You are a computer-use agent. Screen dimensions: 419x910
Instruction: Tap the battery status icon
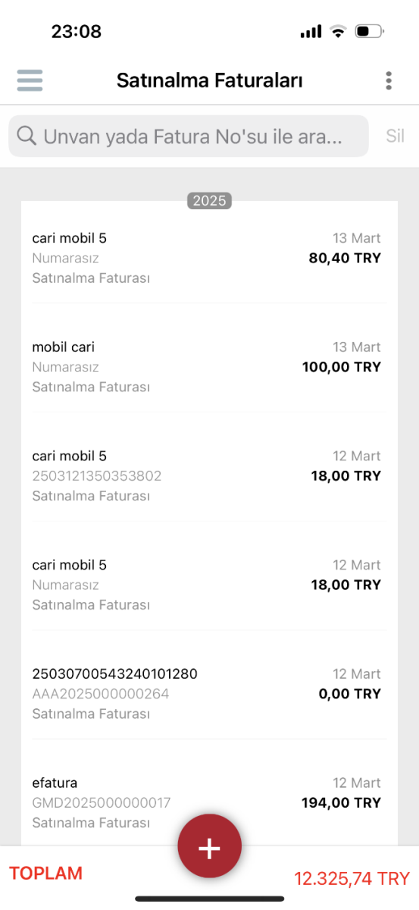click(370, 32)
